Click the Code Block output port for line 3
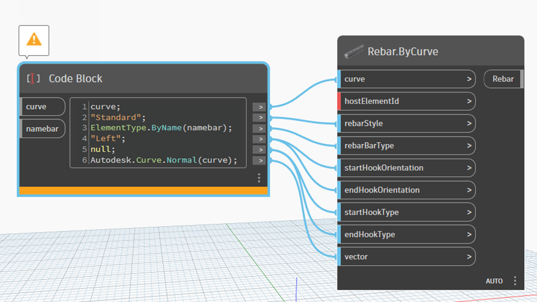Screen dimensions: 537x302 pos(259,128)
